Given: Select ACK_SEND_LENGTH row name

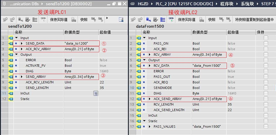Looking at the screenshot, I should [x=169, y=110].
